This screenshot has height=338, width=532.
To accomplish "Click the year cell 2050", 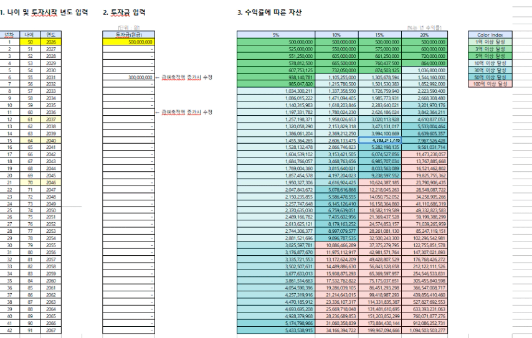I will (x=51, y=210).
